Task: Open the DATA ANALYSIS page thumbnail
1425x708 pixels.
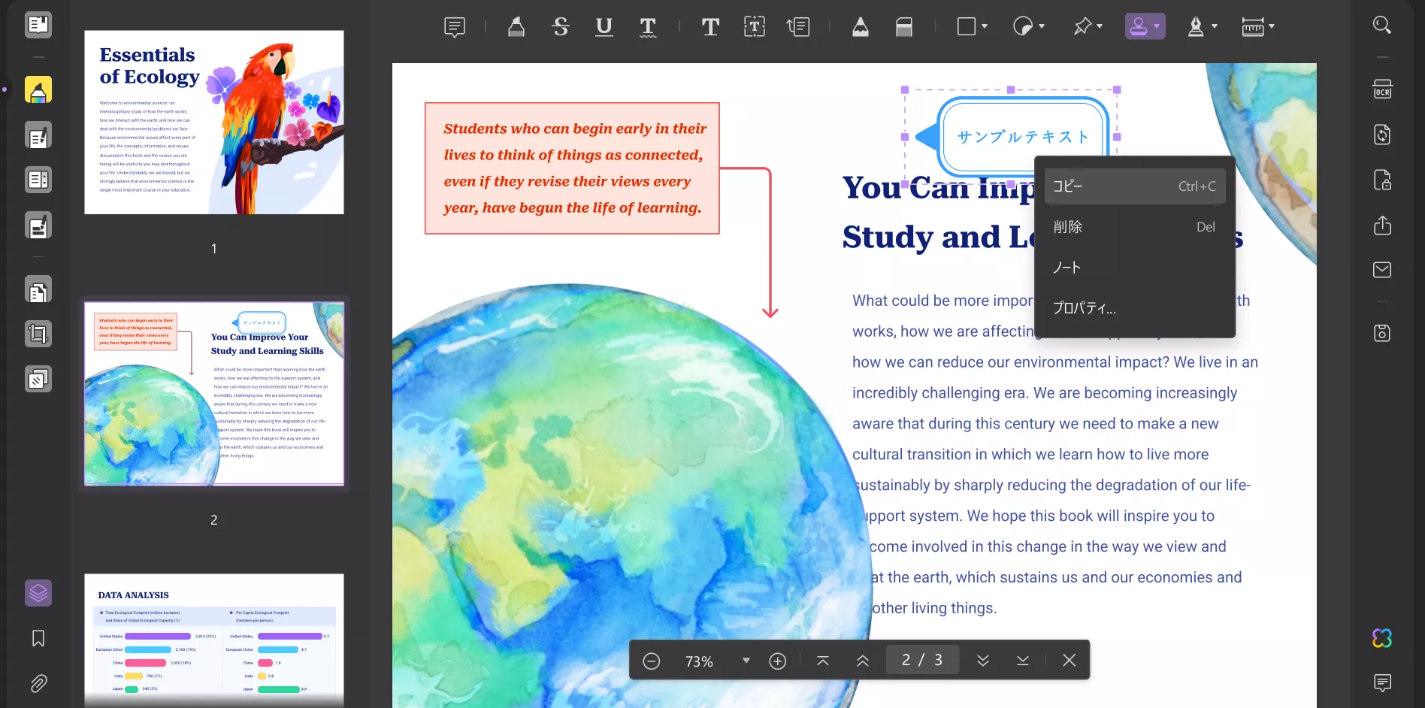Action: click(214, 640)
